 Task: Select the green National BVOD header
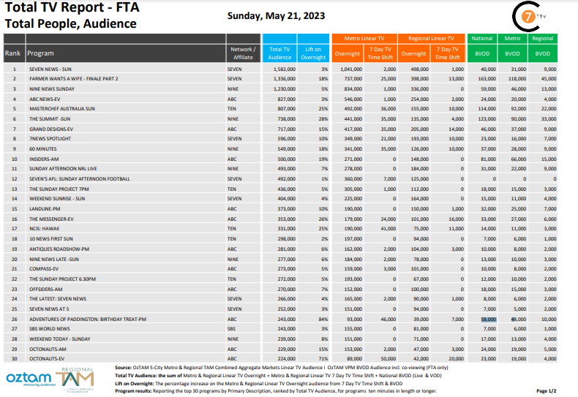pyautogui.click(x=481, y=38)
